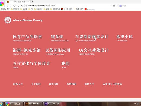
Task: Click the browser back arrow
Action: [7, 6]
